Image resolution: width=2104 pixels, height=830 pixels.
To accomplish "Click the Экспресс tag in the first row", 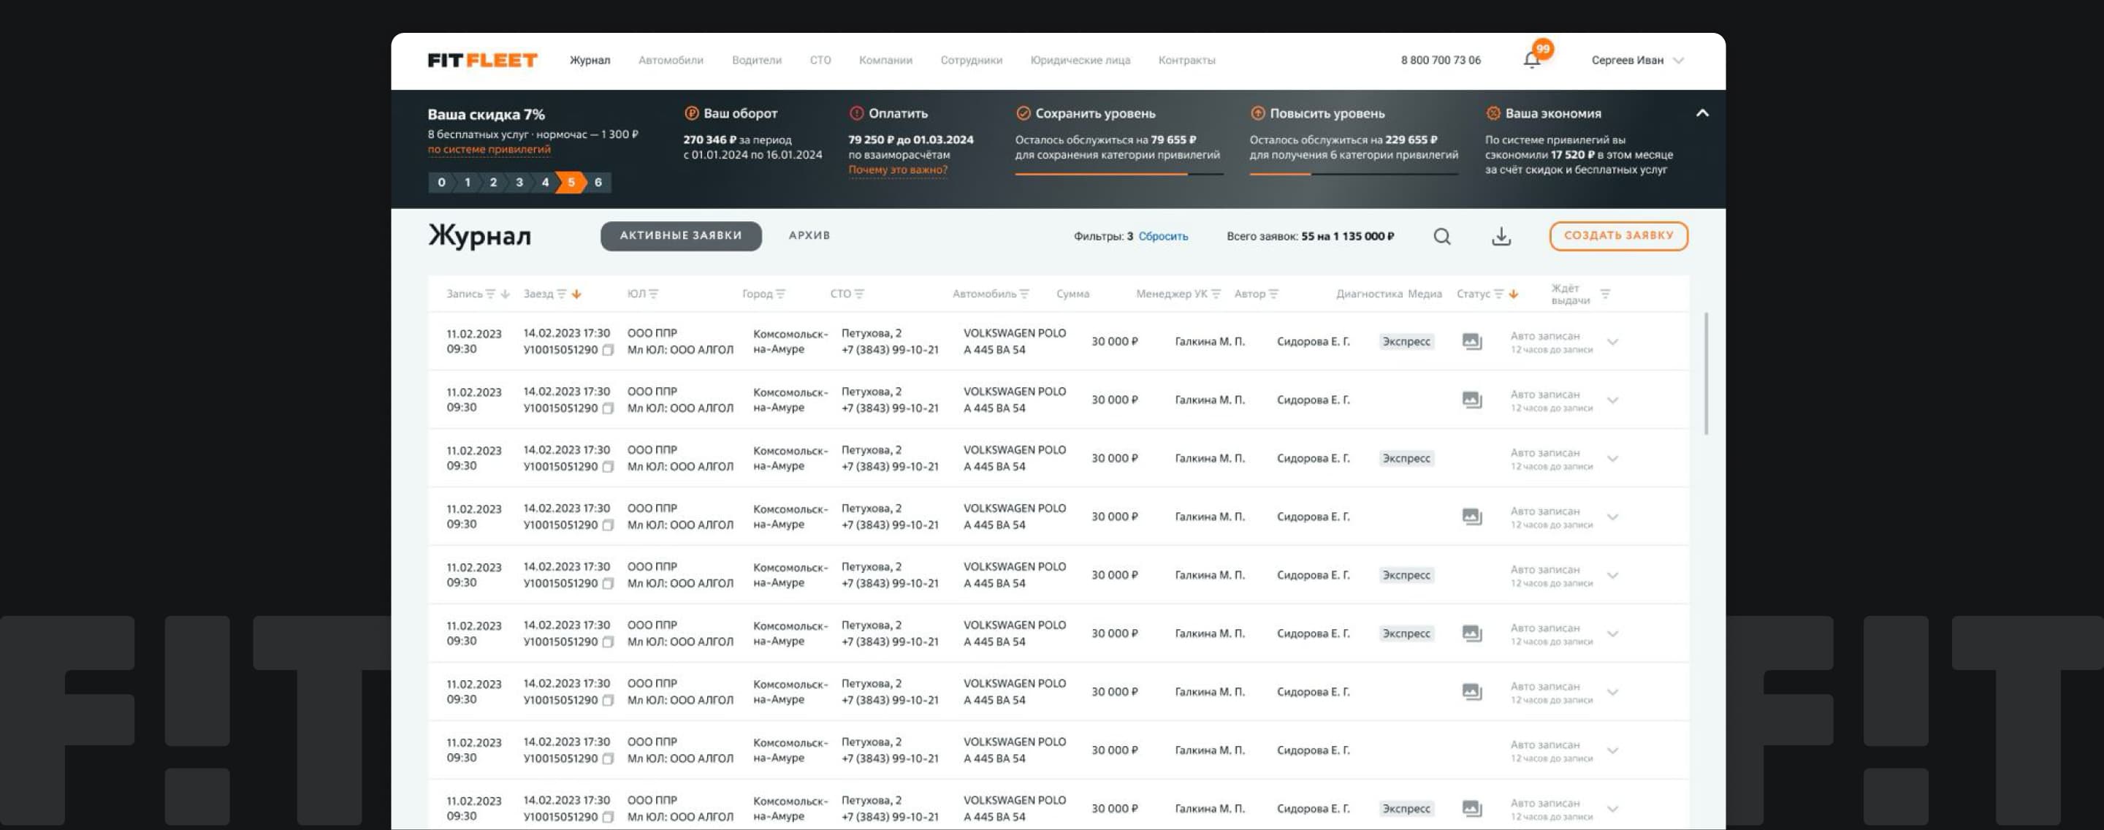I will [1406, 341].
